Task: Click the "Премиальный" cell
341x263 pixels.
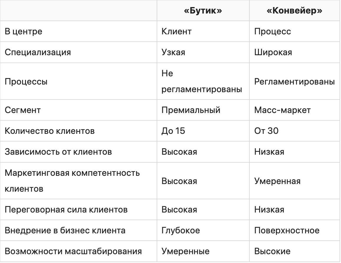Action: point(191,110)
